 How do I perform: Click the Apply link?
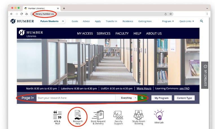point(98,21)
